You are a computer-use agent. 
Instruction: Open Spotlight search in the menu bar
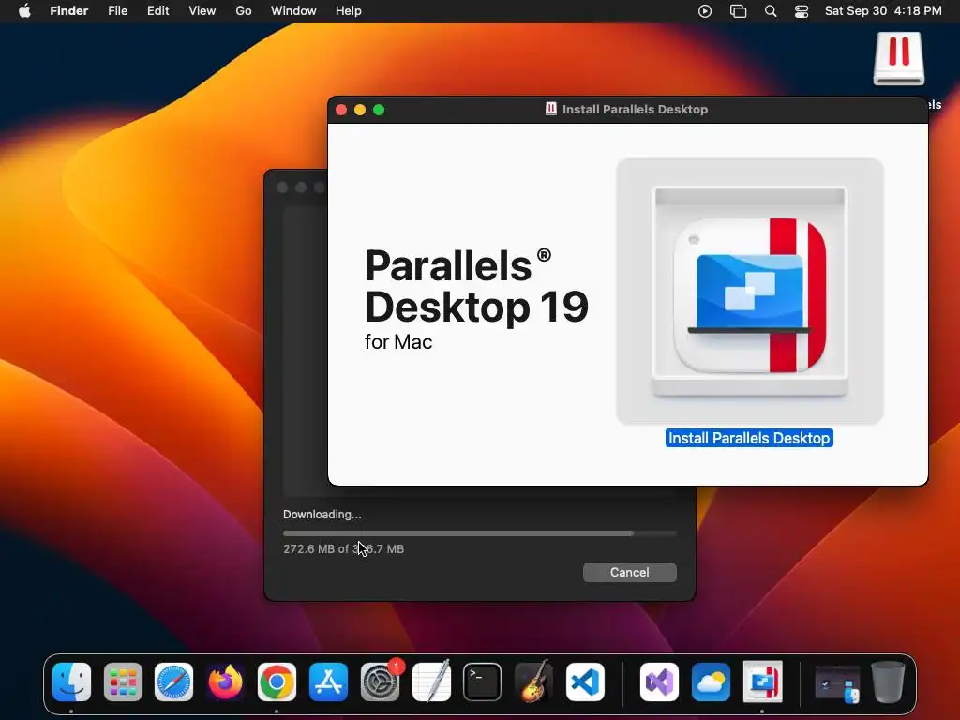coord(771,11)
